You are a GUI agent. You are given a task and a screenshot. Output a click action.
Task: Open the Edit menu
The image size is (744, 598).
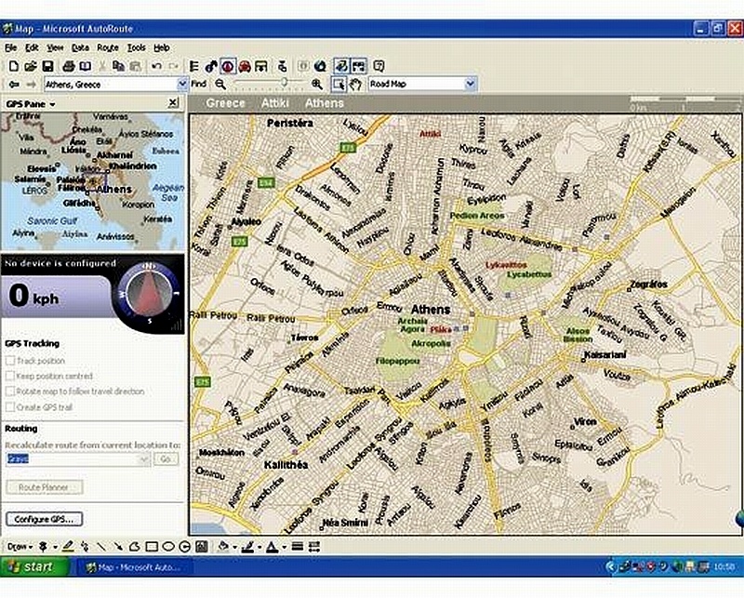click(32, 48)
